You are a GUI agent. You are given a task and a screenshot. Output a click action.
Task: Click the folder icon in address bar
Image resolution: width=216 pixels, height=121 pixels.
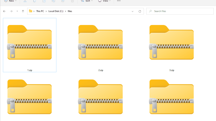pyautogui.click(x=30, y=11)
